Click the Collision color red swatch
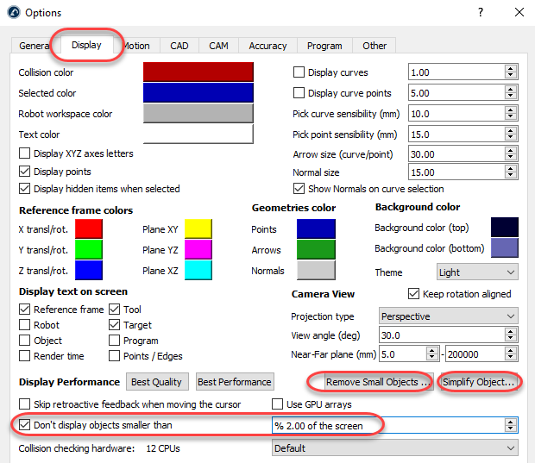The width and height of the screenshot is (535, 463). tap(198, 72)
